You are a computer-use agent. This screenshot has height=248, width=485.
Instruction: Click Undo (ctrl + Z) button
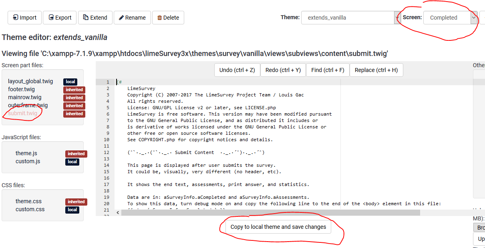pos(237,70)
